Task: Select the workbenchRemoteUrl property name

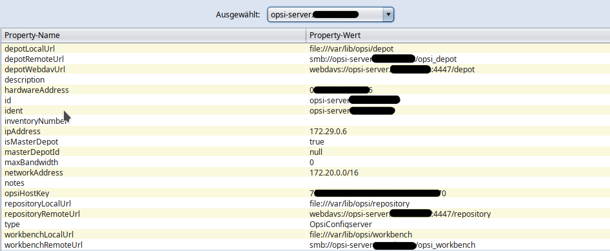Action: pos(43,245)
